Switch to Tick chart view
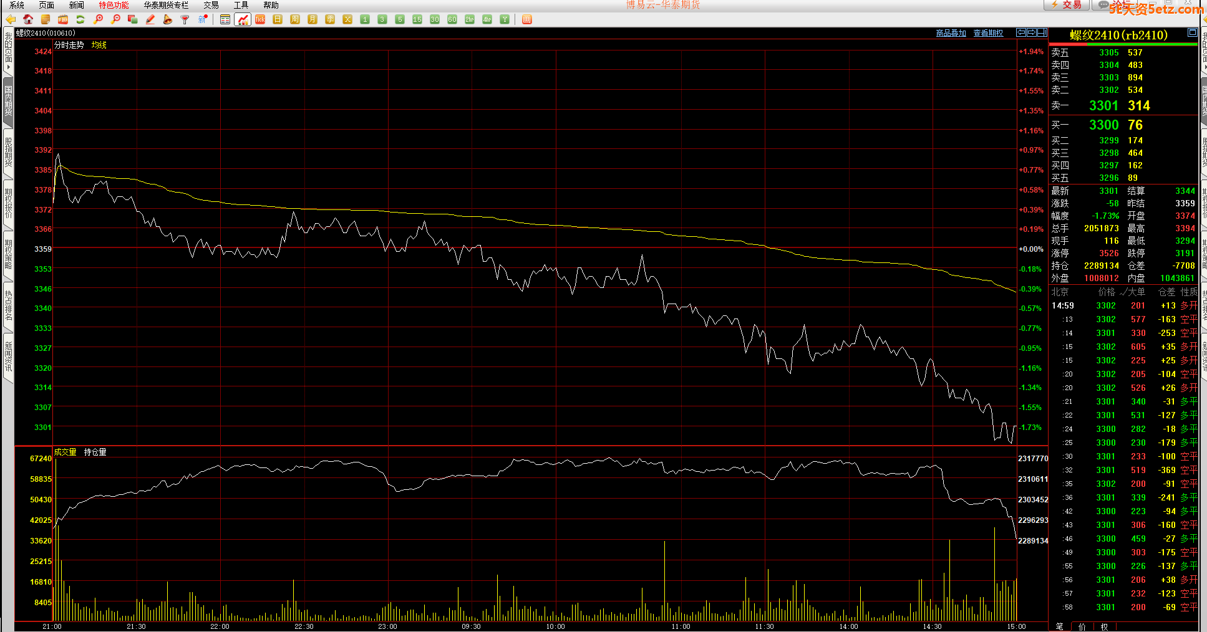 point(260,20)
